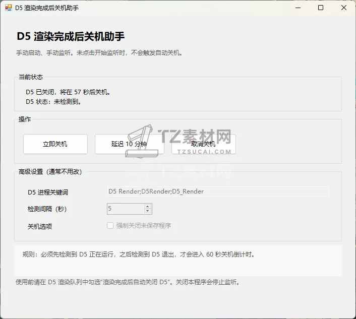Select the status text 'D5 已关闭，将在 57 秒后关机。'
Screen dimensions: 356x319
(x=68, y=92)
